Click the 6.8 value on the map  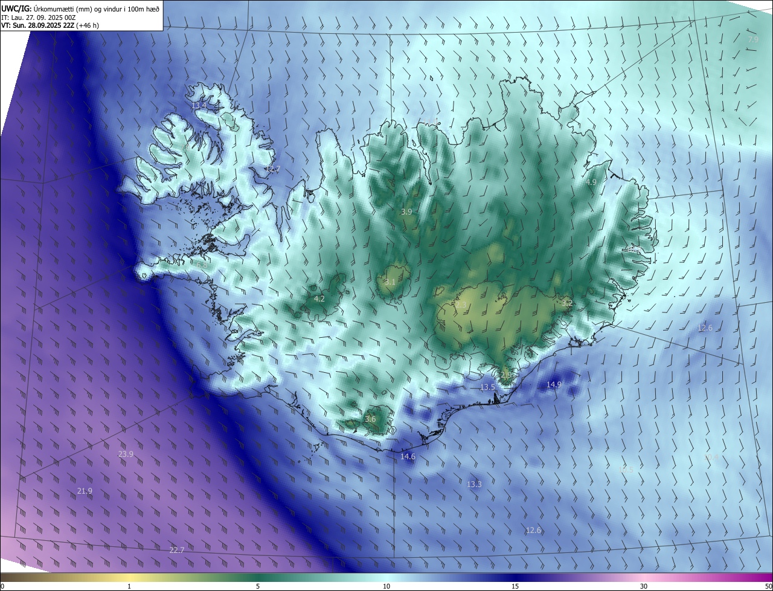(x=202, y=265)
